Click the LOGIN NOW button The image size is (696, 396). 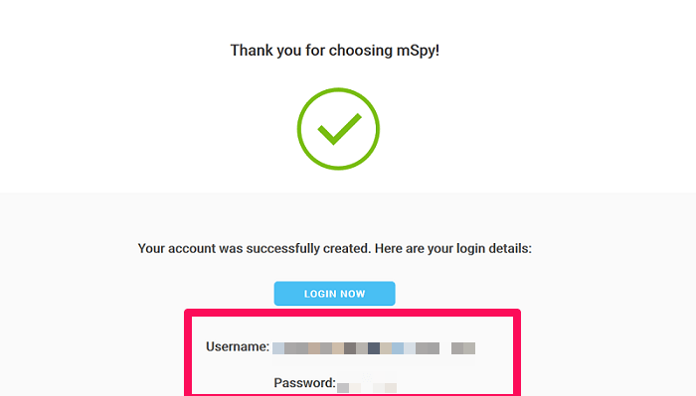coord(334,293)
